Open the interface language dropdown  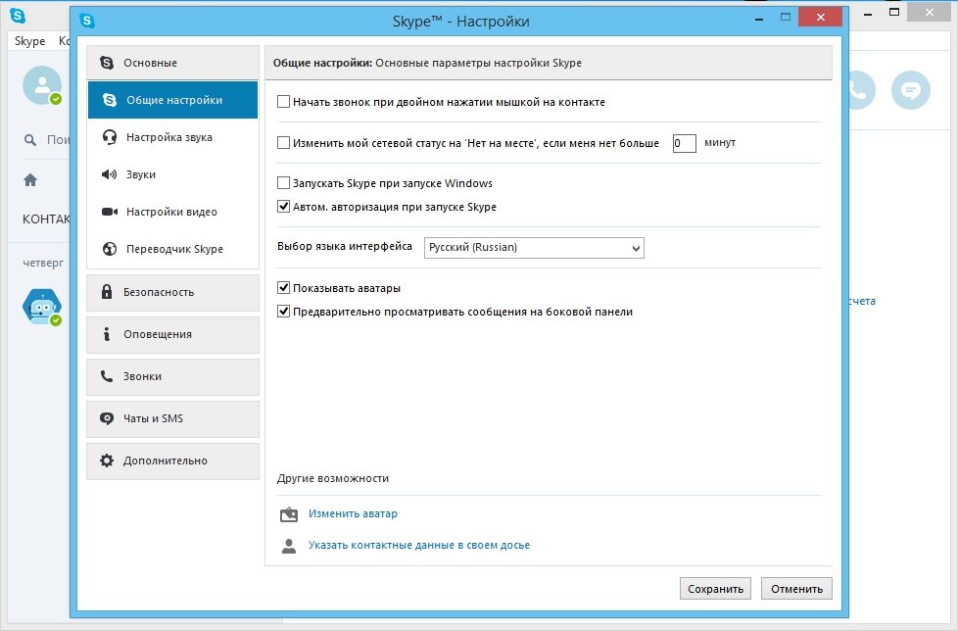pos(534,247)
